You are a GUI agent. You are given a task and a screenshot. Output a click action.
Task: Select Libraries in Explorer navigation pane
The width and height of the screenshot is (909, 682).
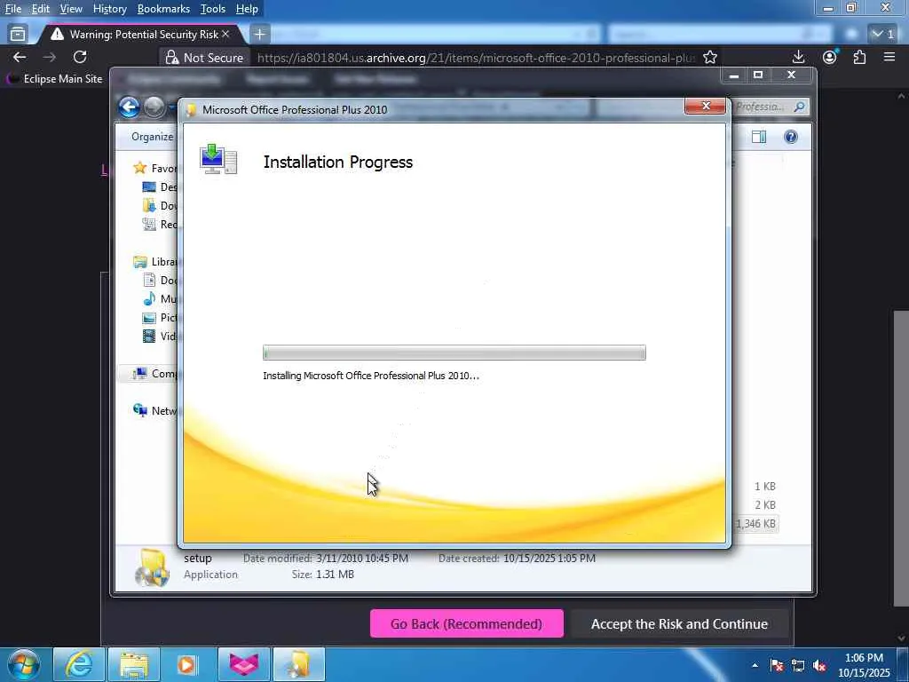[155, 262]
